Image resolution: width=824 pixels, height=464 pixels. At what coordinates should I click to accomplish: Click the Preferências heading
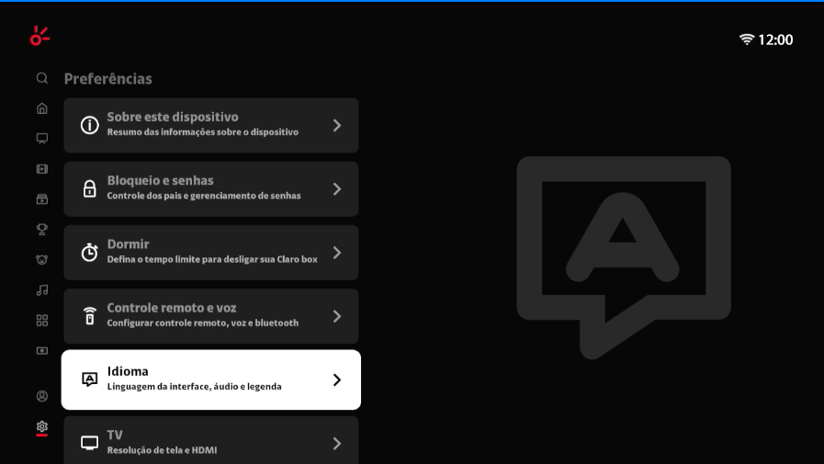pos(107,79)
